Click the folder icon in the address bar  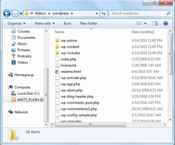click(27, 13)
